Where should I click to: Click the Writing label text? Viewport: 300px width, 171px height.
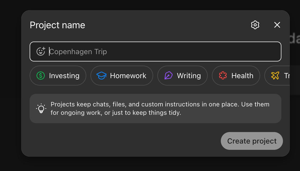[x=189, y=76]
